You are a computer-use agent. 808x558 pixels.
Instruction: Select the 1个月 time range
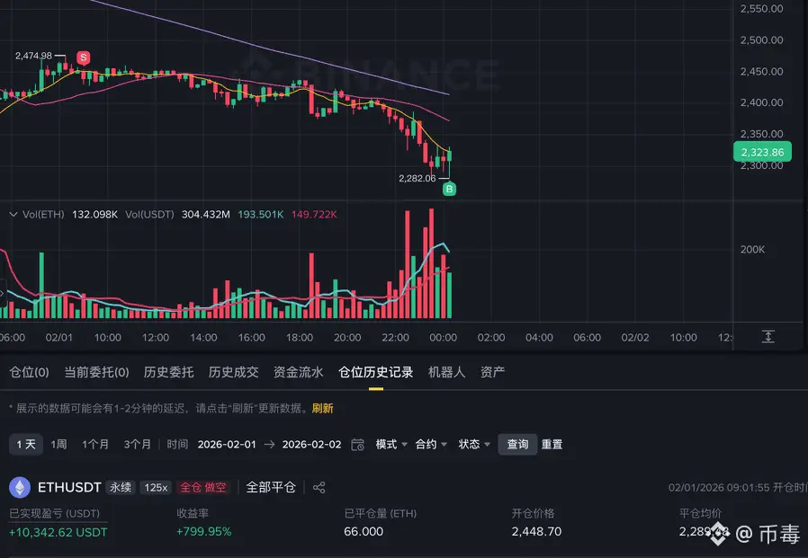pyautogui.click(x=95, y=444)
